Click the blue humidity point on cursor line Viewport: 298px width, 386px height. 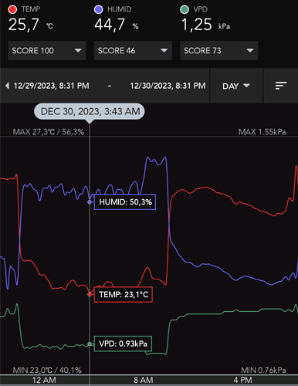click(x=90, y=202)
